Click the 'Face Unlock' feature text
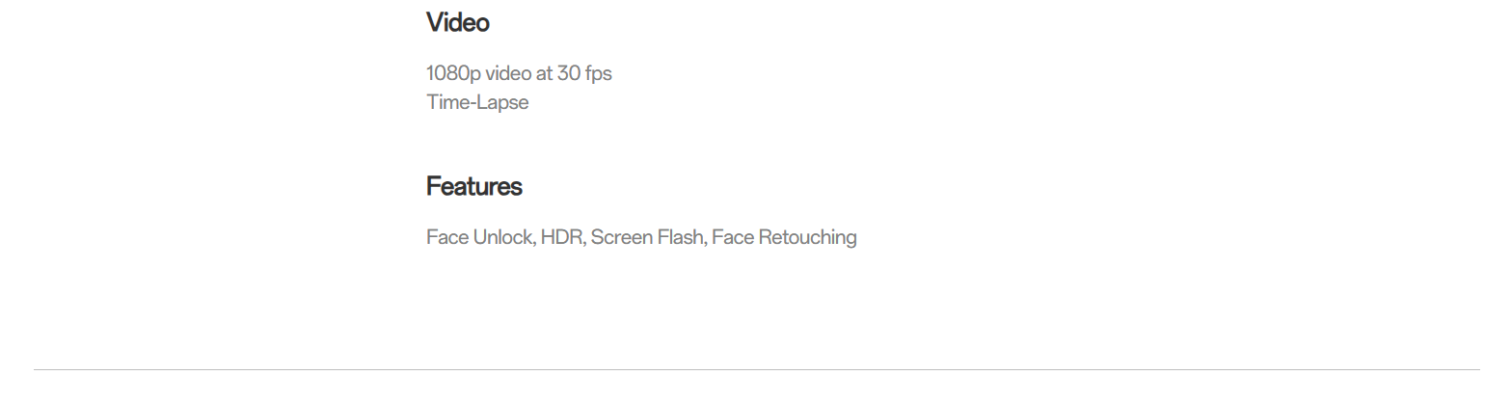Viewport: 1512px width, 402px height. 479,237
